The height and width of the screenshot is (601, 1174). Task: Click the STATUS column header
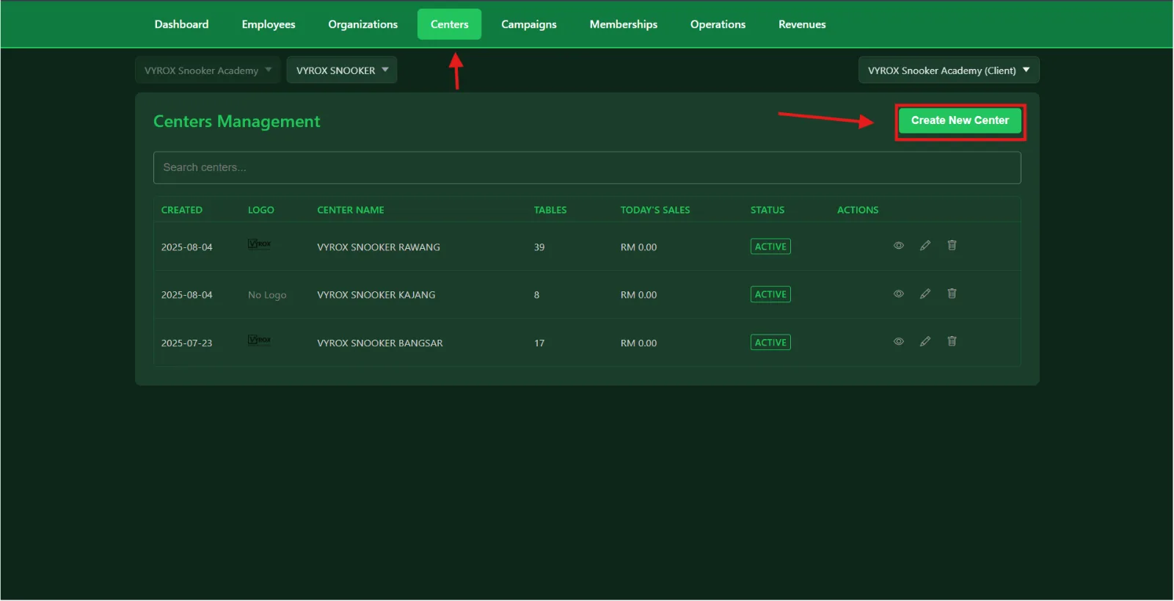(768, 210)
